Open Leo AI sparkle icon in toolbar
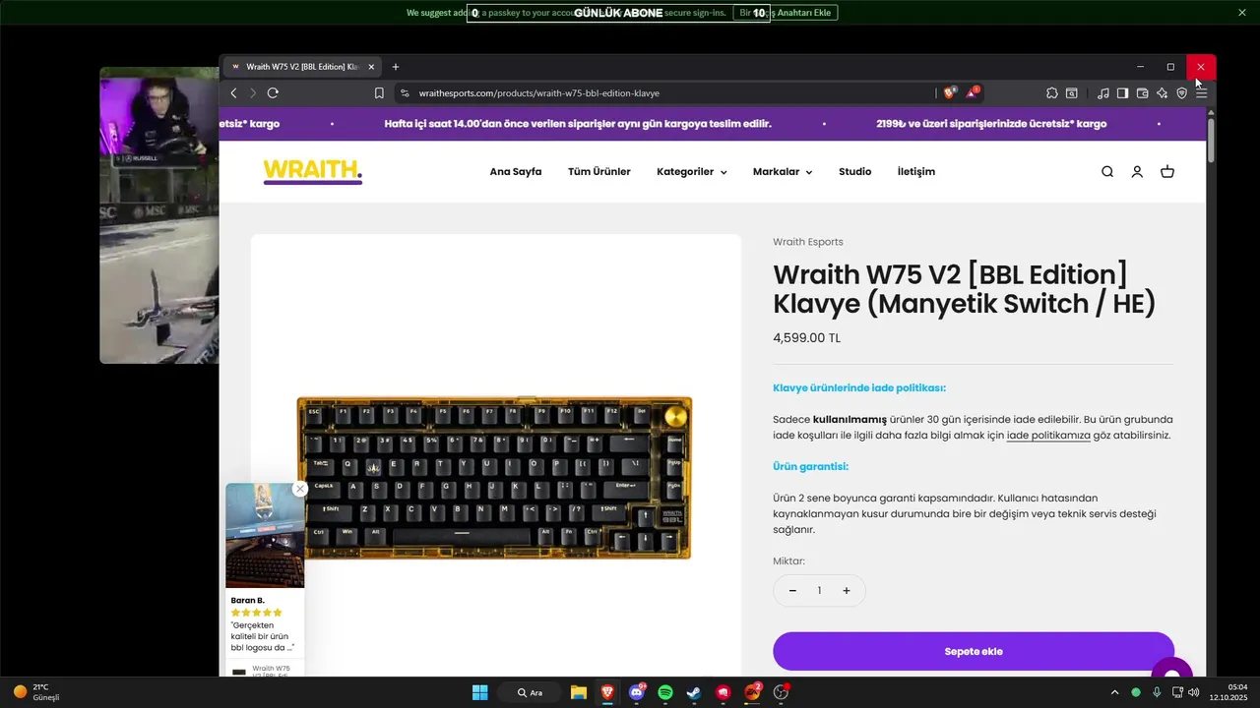The image size is (1260, 708). tap(1162, 93)
